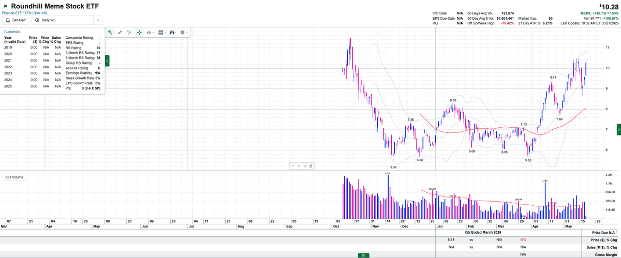Click the RS Rating row label

(x=74, y=48)
